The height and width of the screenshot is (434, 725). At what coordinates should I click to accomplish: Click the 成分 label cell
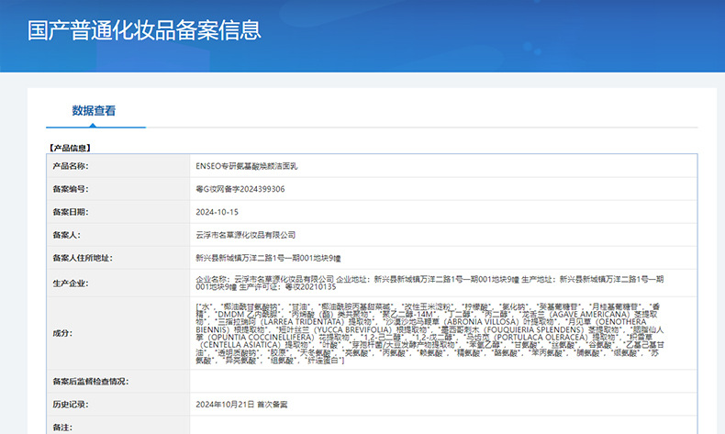[x=117, y=333]
